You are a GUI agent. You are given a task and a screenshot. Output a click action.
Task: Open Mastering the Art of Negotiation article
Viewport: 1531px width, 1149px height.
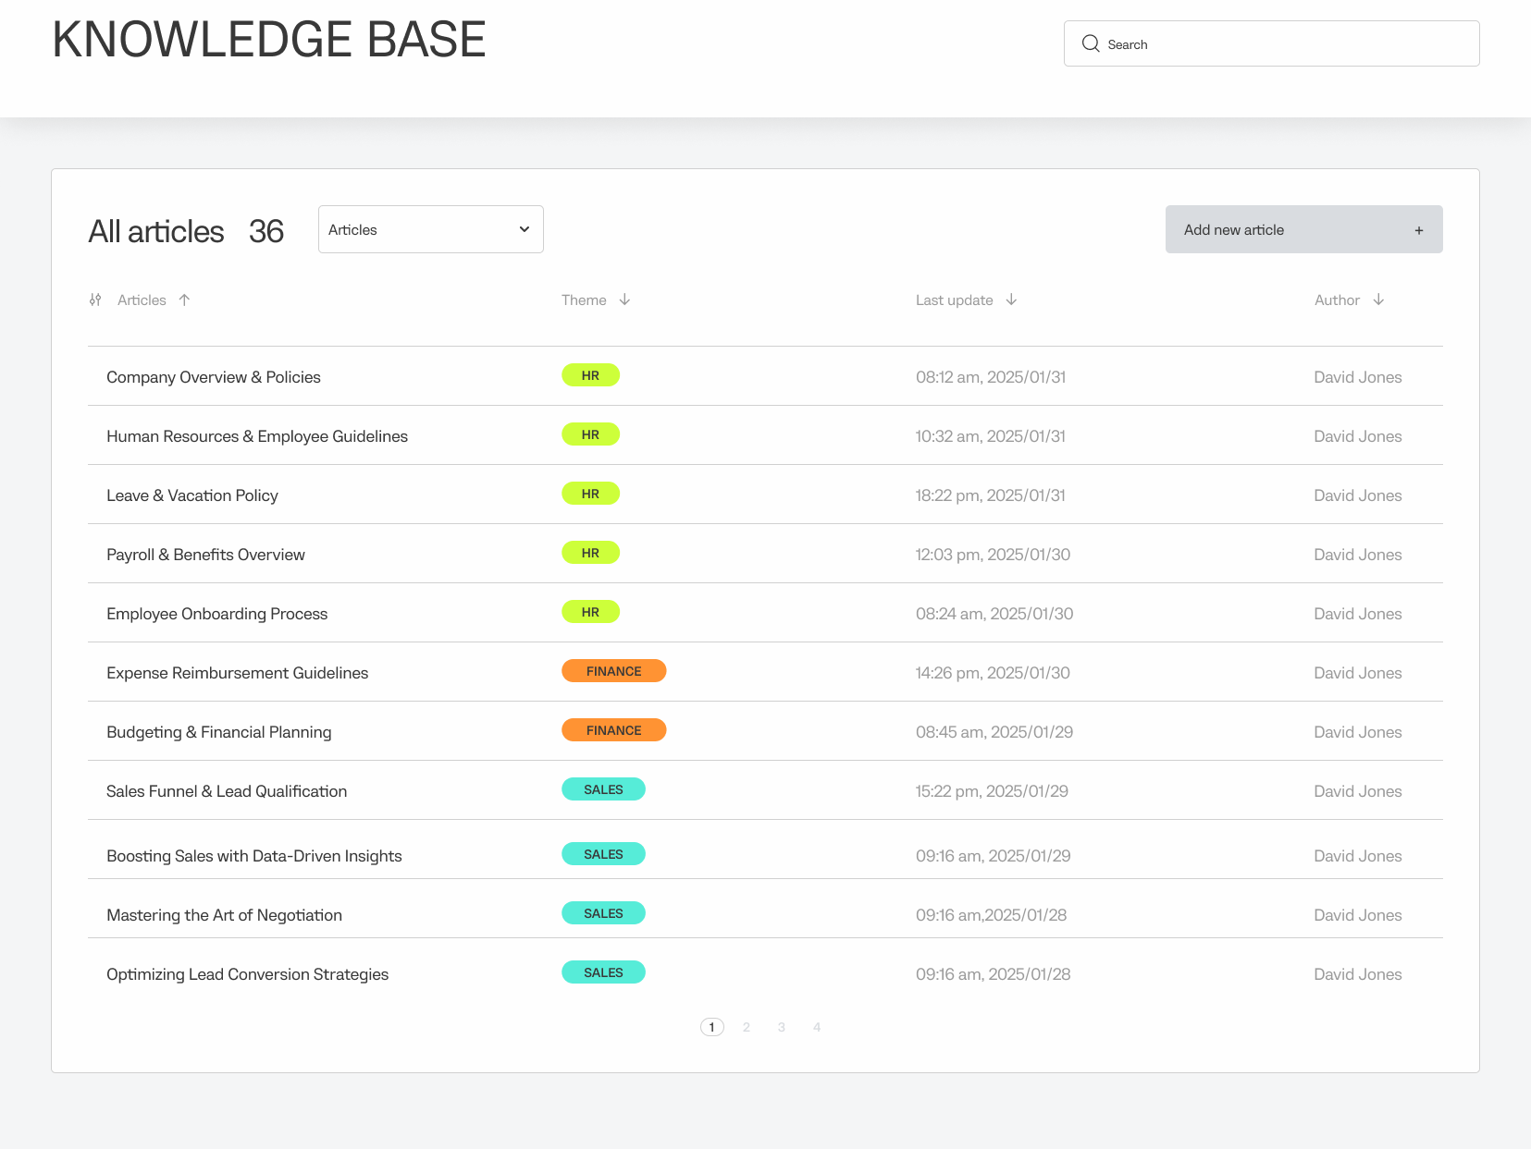click(224, 915)
